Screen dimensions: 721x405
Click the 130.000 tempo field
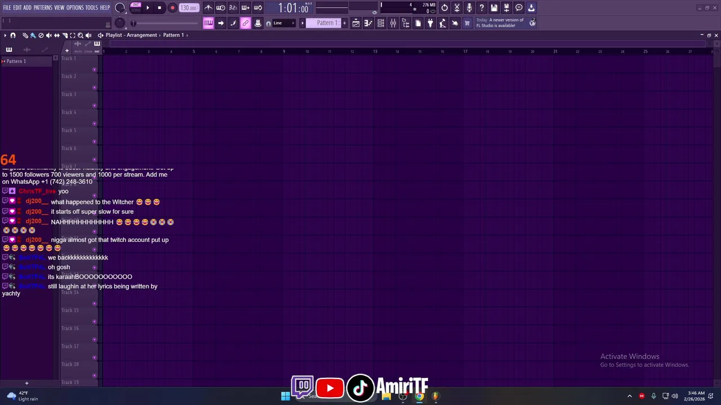click(189, 8)
